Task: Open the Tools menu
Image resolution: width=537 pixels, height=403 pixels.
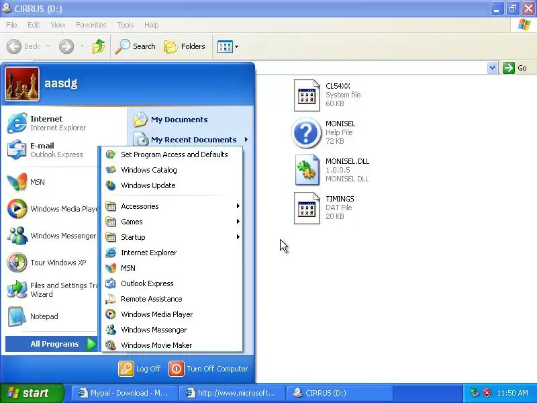Action: point(126,25)
